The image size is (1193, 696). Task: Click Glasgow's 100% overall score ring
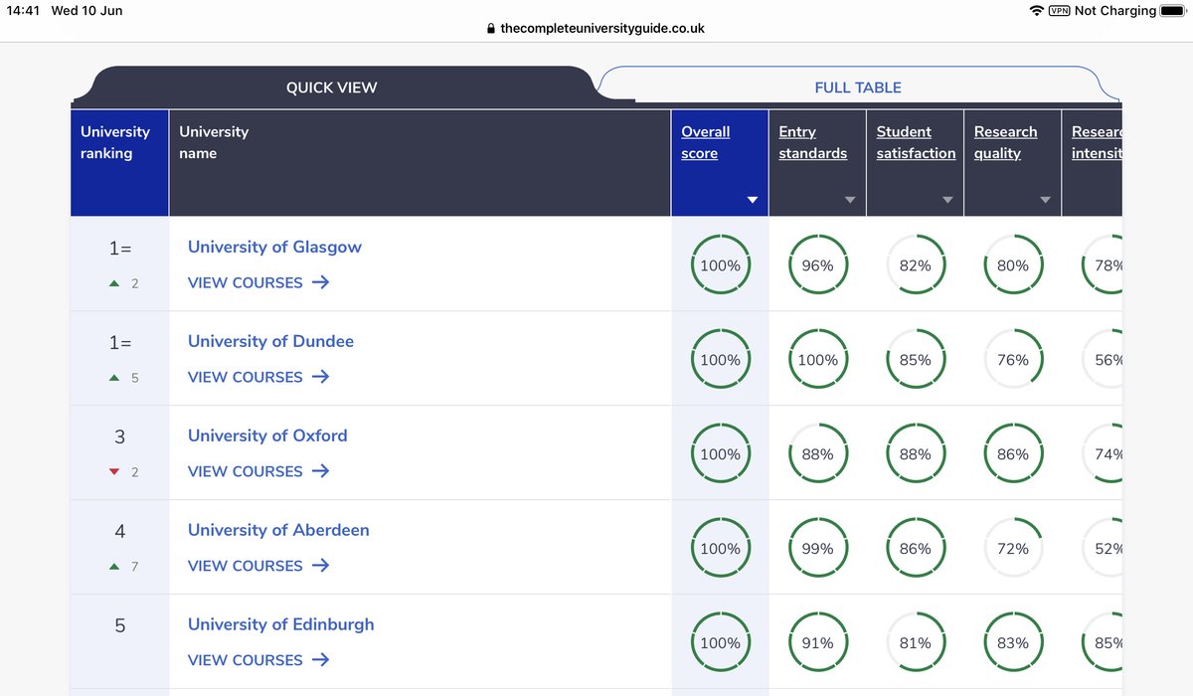(720, 265)
